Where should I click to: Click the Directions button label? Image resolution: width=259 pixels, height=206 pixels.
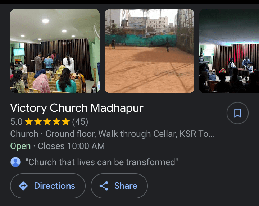[x=55, y=186]
